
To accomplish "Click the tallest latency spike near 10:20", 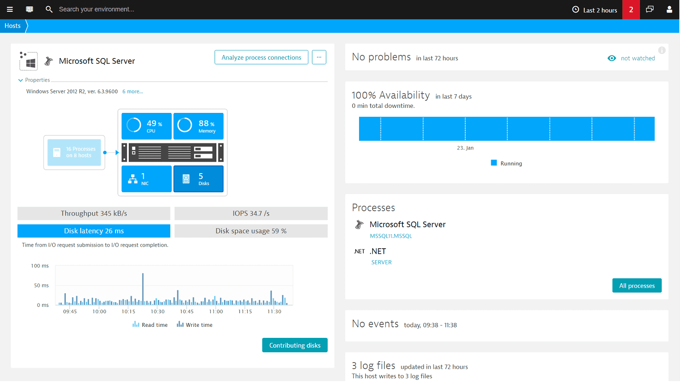I will (143, 289).
